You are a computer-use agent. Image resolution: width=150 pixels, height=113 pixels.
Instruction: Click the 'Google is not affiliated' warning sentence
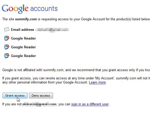[x=76, y=70]
